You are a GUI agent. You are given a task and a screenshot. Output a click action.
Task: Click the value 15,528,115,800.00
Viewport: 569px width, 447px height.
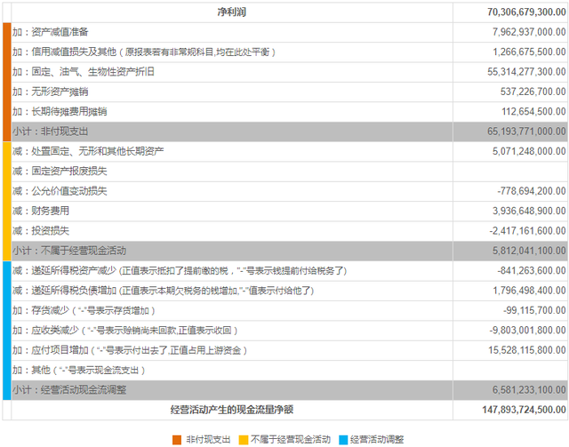(527, 350)
